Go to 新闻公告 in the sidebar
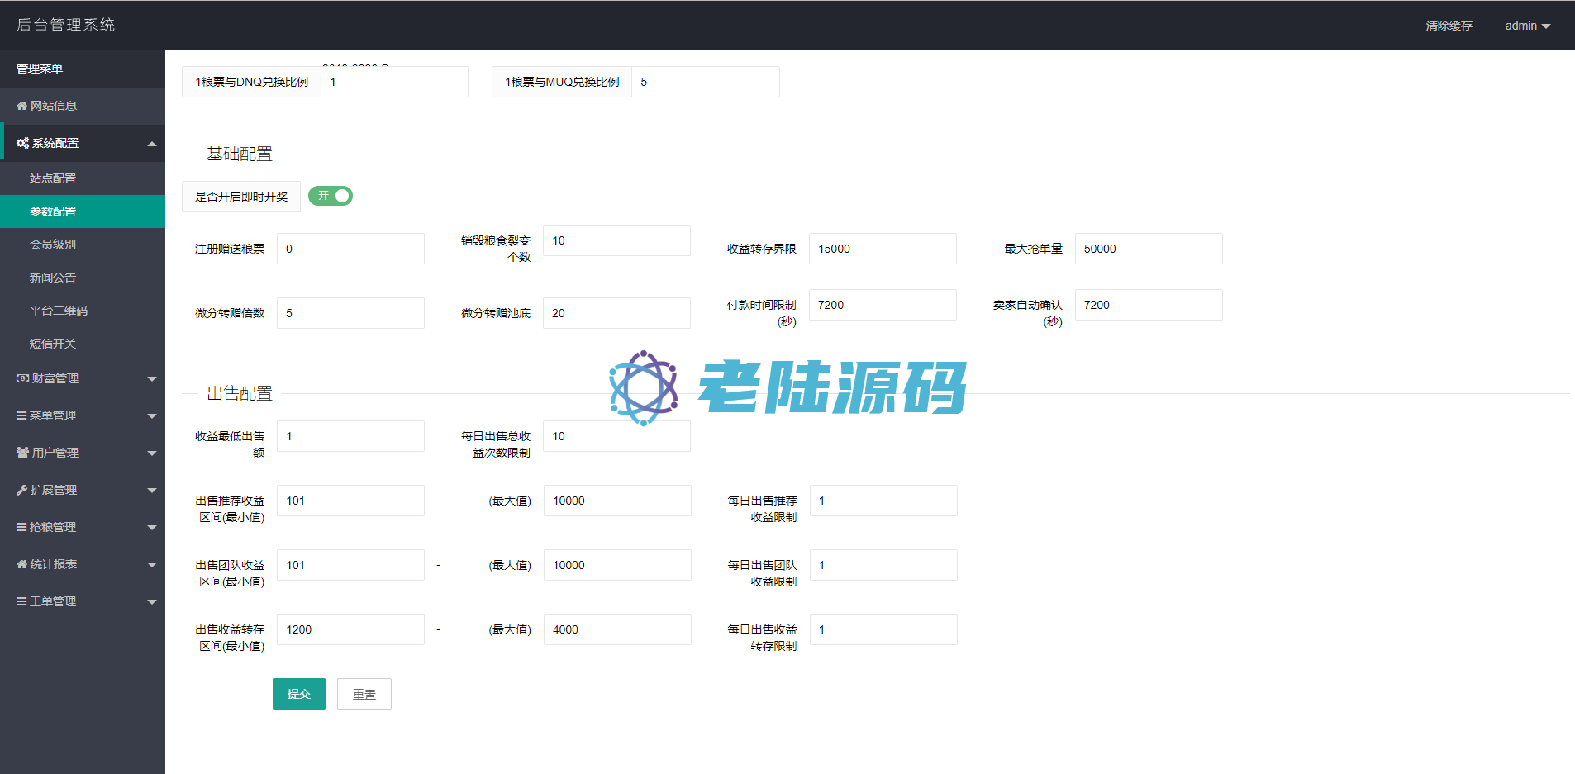The image size is (1575, 774). (53, 278)
